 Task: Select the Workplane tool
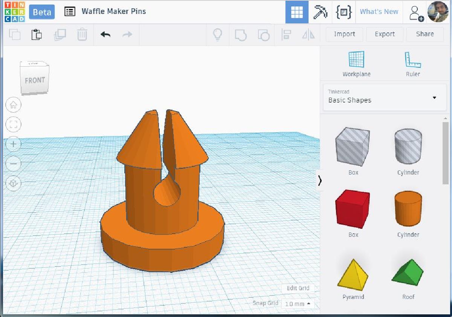pyautogui.click(x=356, y=64)
